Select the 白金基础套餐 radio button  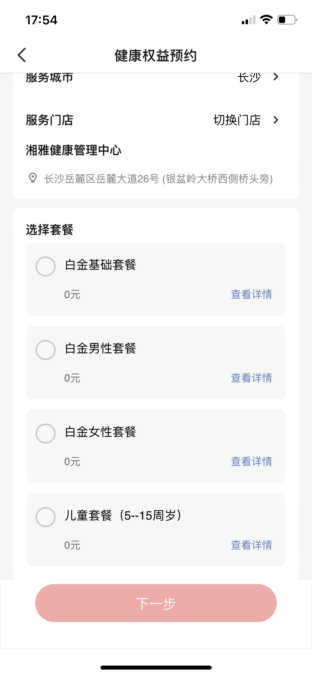pos(46,266)
